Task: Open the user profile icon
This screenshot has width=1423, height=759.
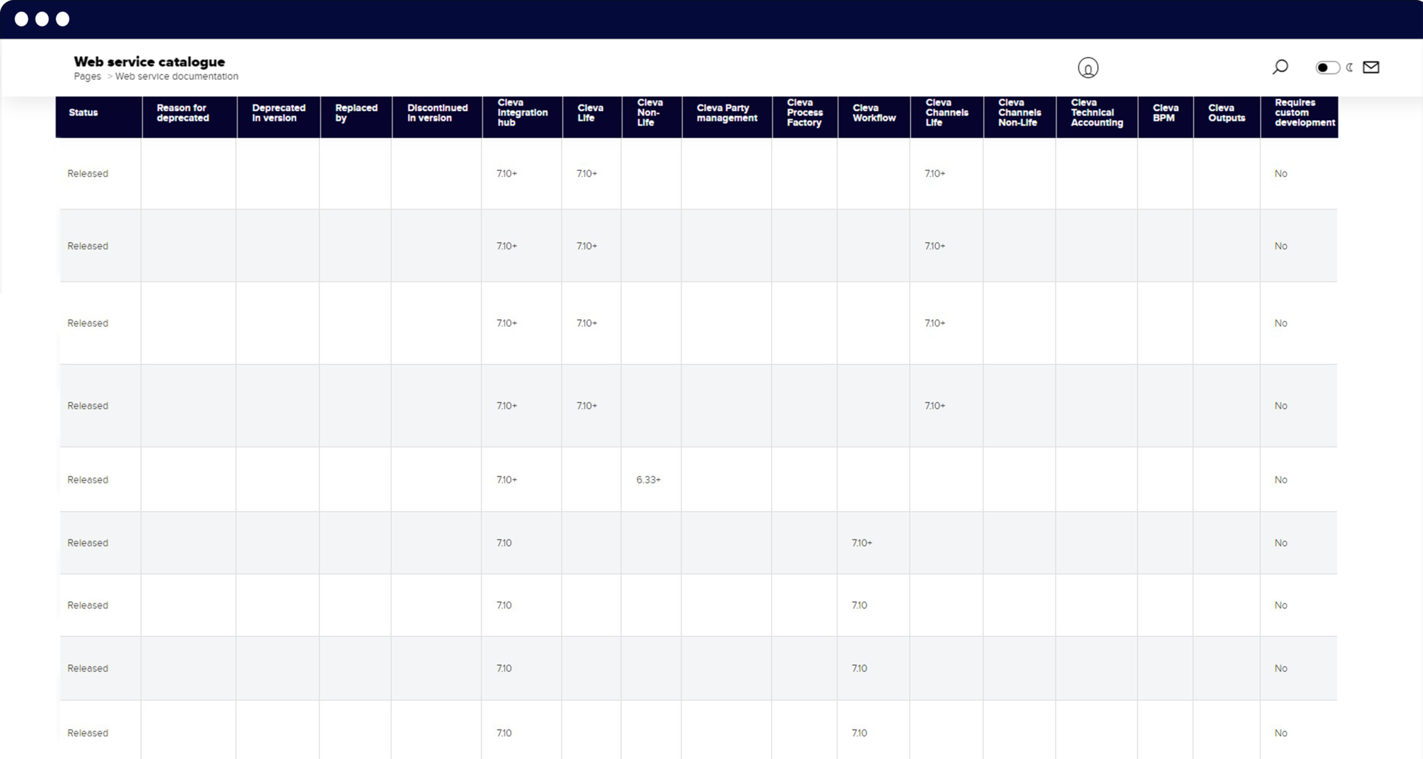Action: click(x=1088, y=68)
